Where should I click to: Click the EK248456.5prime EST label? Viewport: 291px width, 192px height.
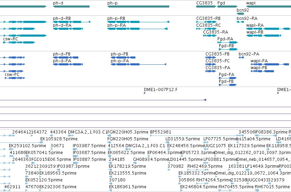click(x=186, y=146)
